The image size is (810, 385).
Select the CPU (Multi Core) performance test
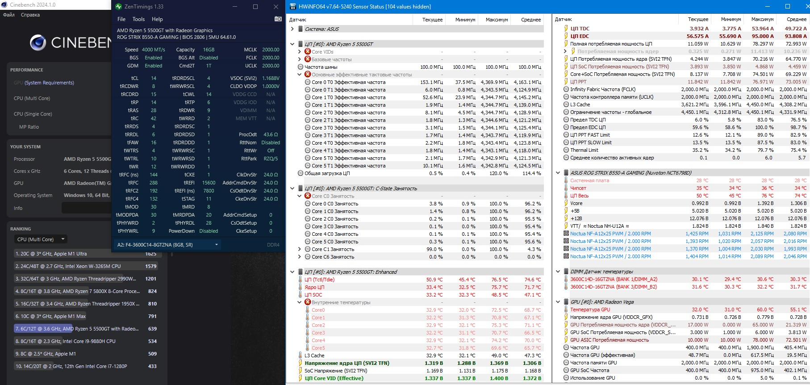[32, 98]
